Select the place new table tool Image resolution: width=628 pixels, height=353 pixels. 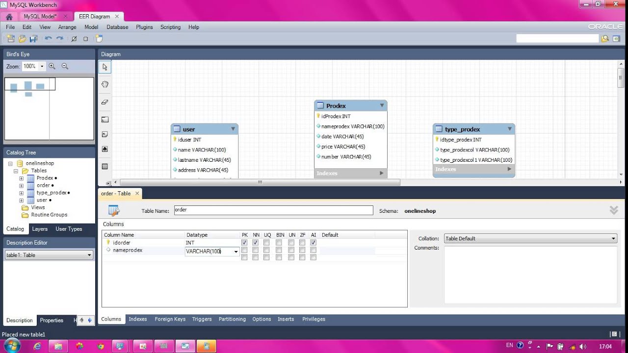(105, 166)
